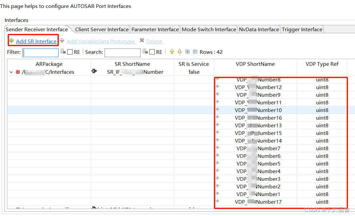Click the uint8 type of the Number9 row

(322, 95)
